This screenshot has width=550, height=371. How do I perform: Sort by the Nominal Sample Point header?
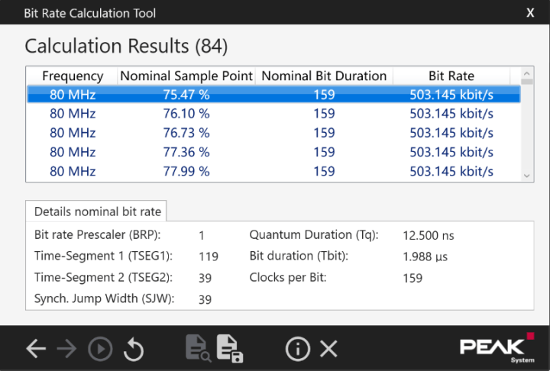pyautogui.click(x=186, y=76)
